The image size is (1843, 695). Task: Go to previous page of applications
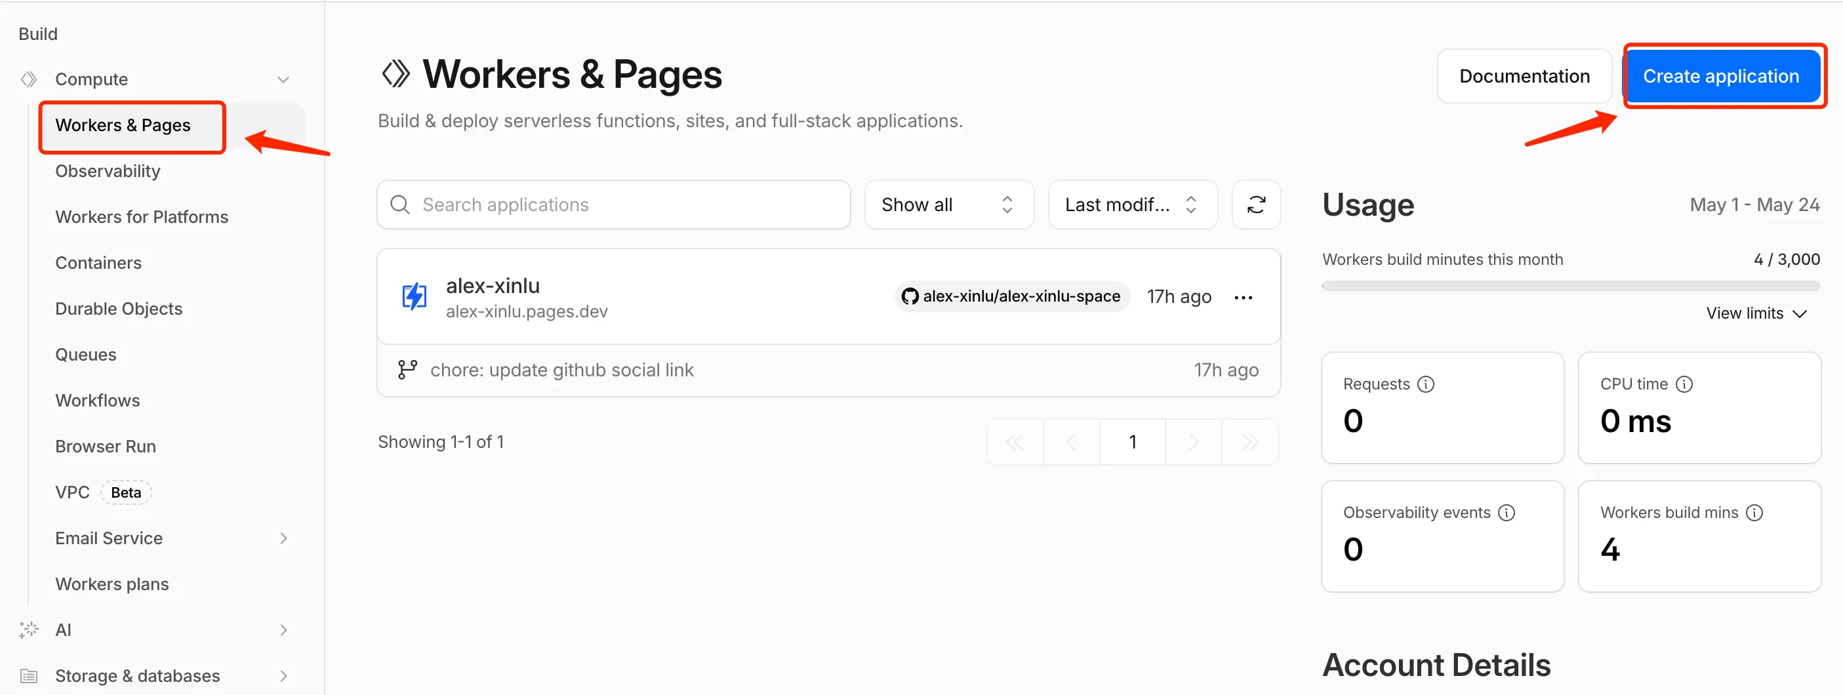coord(1072,442)
